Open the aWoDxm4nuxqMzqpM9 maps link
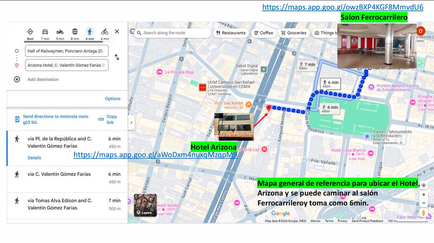The width and height of the screenshot is (434, 243). (156, 155)
